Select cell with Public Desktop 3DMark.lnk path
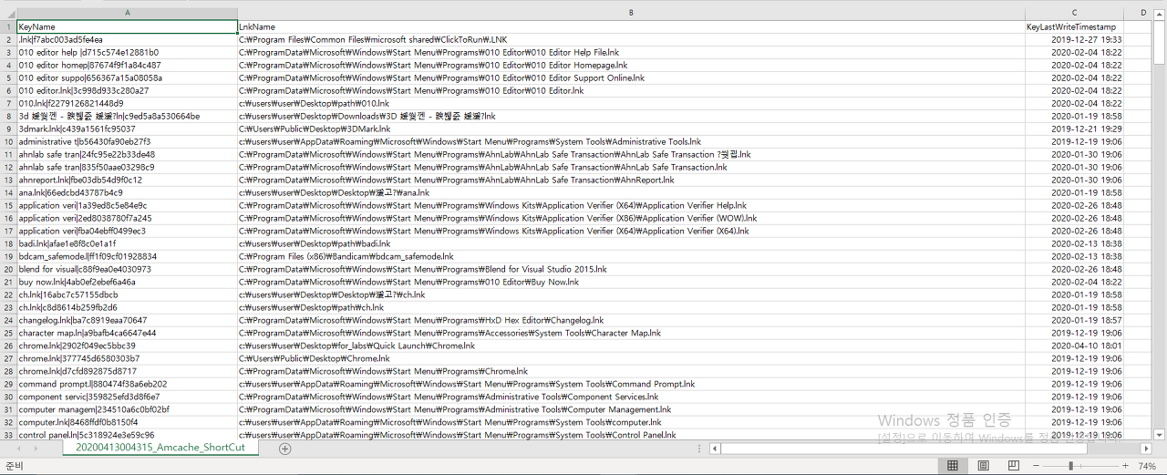The width and height of the screenshot is (1167, 475). coord(631,129)
